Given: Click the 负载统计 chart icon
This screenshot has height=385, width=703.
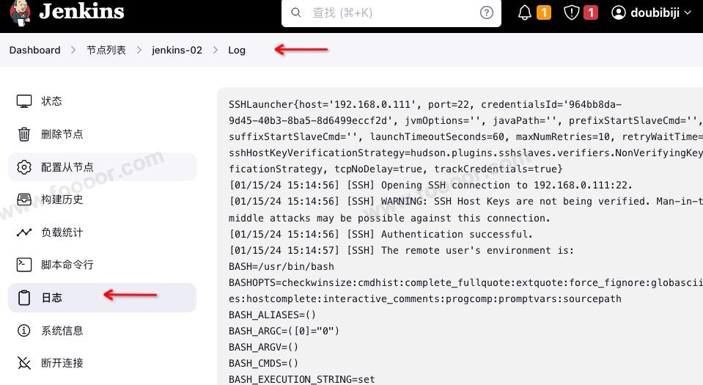Looking at the screenshot, I should tap(24, 232).
